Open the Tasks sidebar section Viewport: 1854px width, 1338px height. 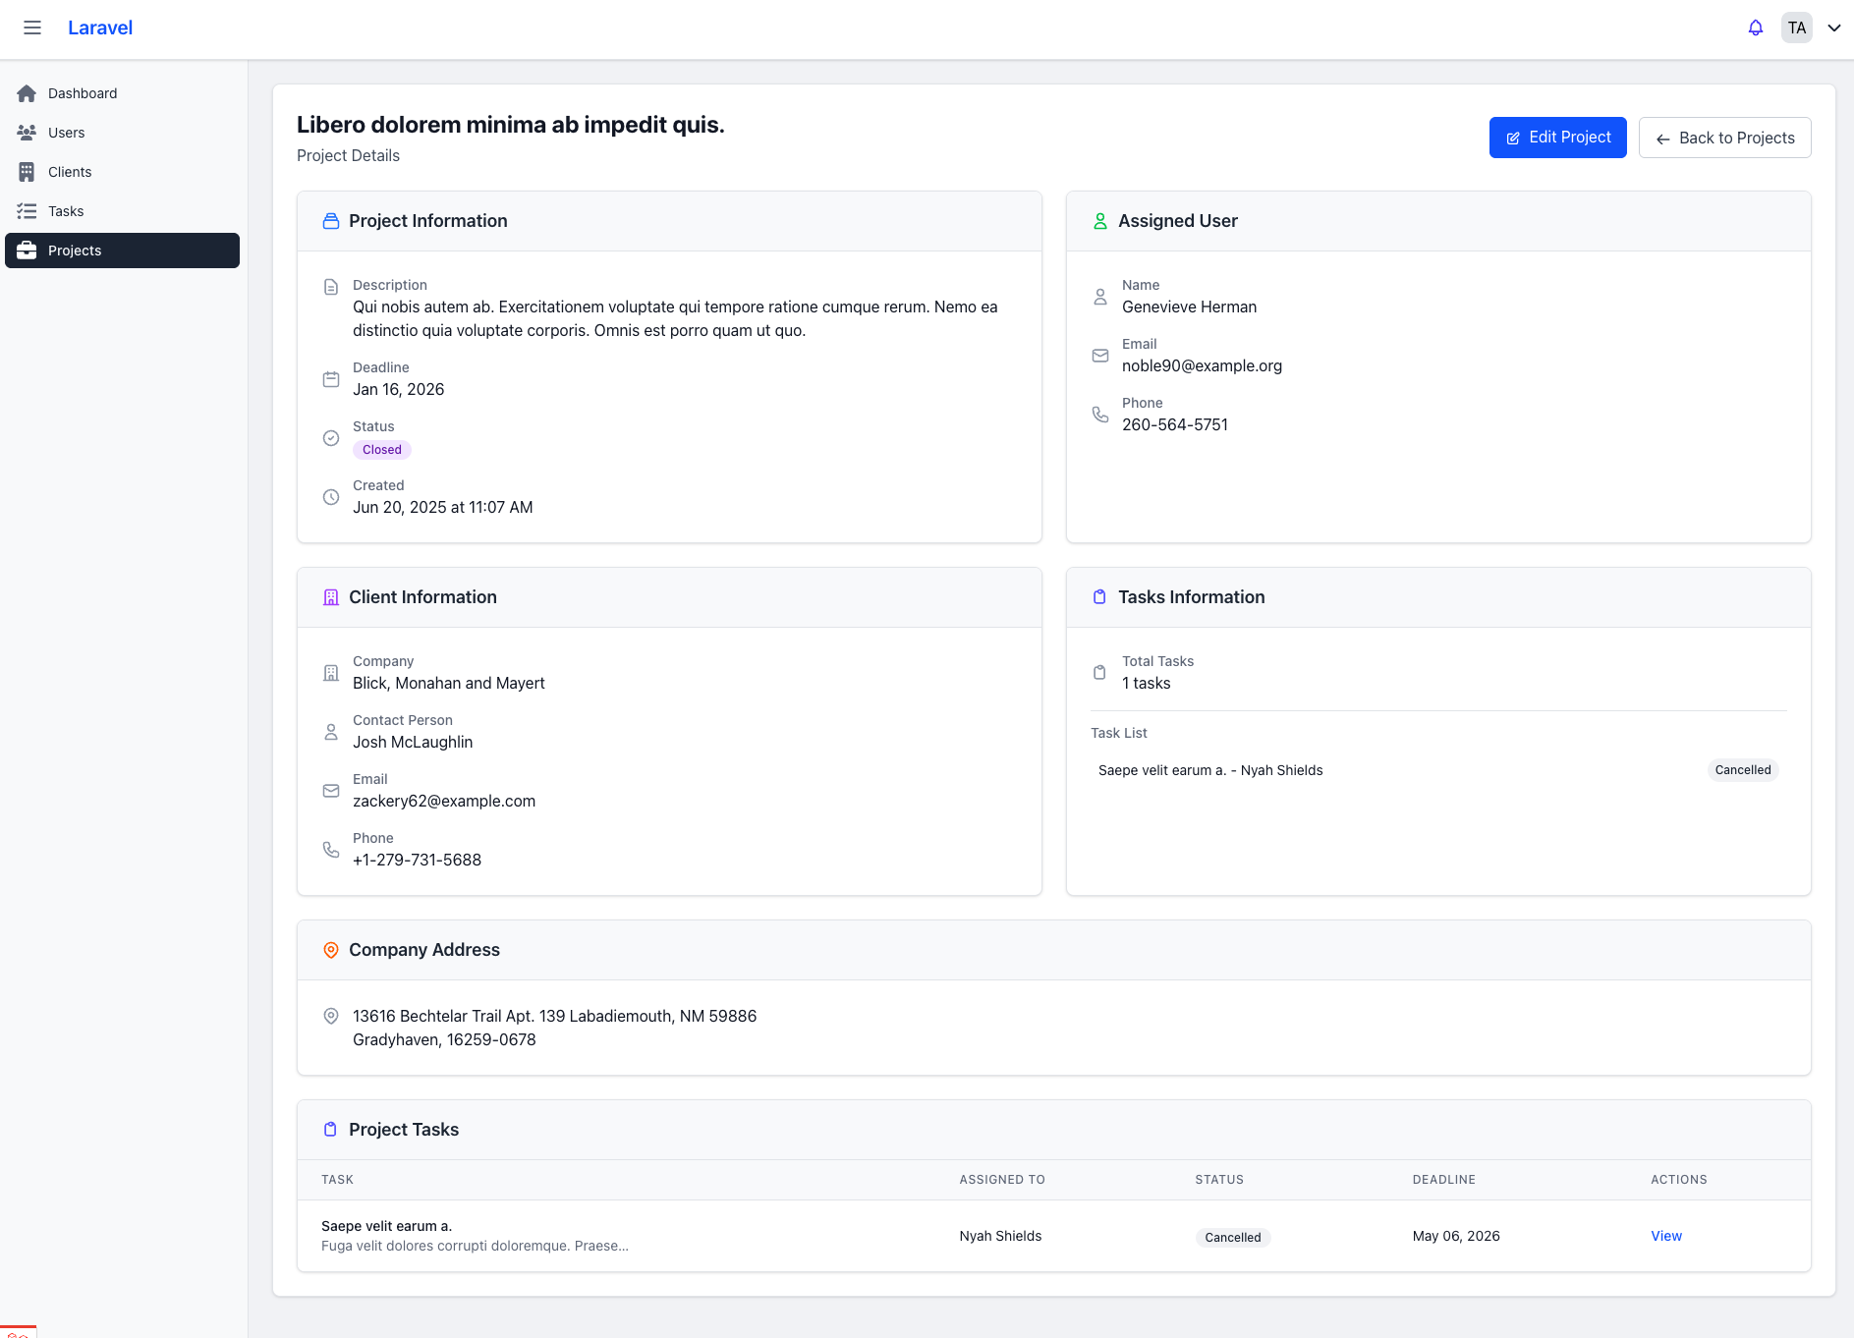(66, 211)
